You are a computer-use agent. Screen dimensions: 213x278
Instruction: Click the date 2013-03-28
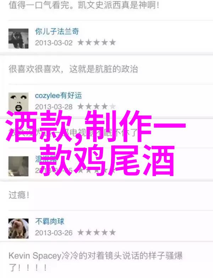click(54, 107)
